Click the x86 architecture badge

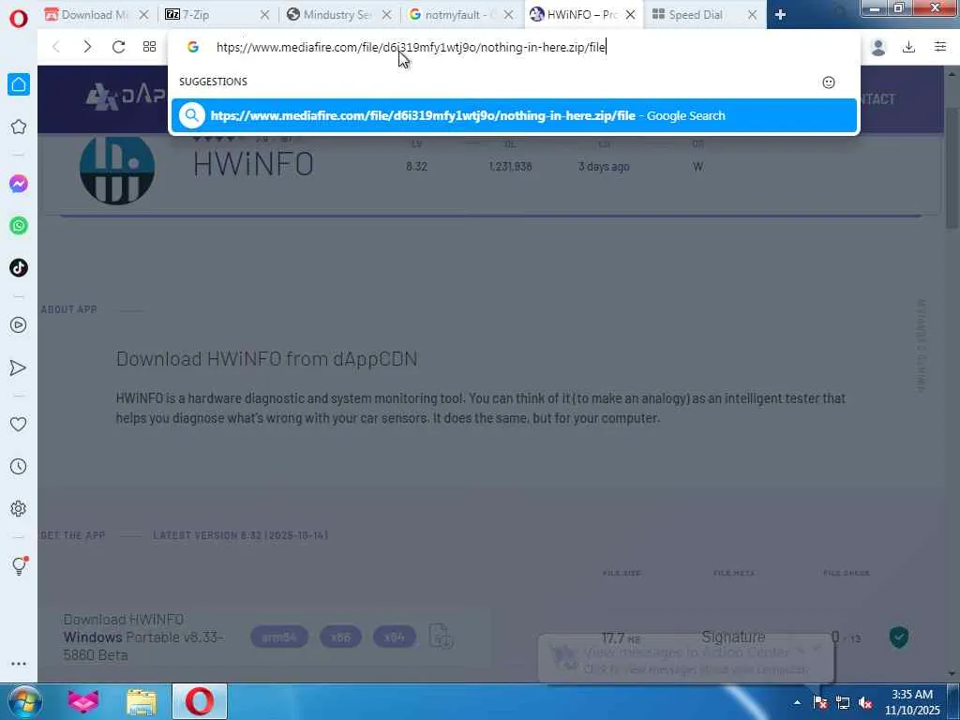pyautogui.click(x=340, y=637)
